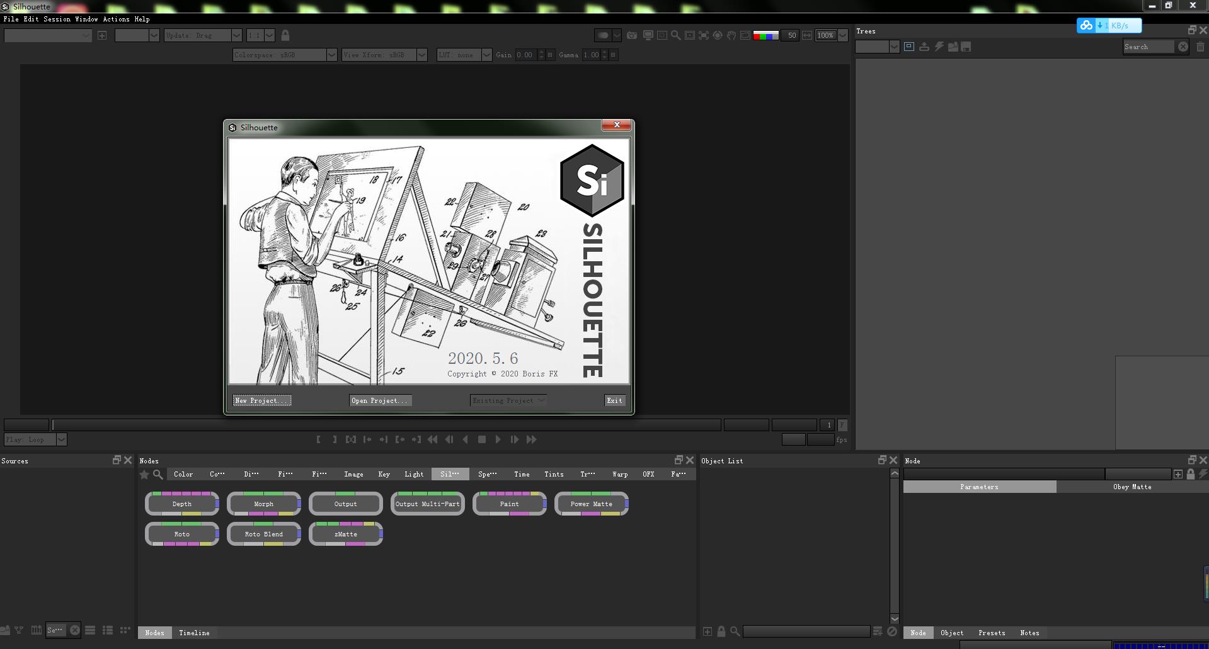Switch to the Notes tab in Node panel
The image size is (1209, 649).
click(x=1029, y=633)
